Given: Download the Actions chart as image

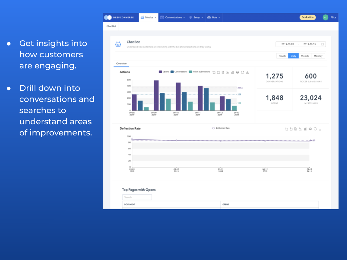Looking at the screenshot, I should point(247,72).
